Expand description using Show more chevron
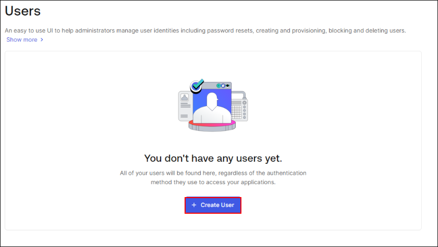Image resolution: width=438 pixels, height=247 pixels. [42, 40]
